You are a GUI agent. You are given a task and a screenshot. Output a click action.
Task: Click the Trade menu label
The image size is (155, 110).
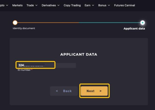click(x=30, y=5)
